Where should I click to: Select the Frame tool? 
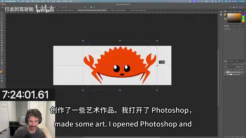tap(2, 25)
